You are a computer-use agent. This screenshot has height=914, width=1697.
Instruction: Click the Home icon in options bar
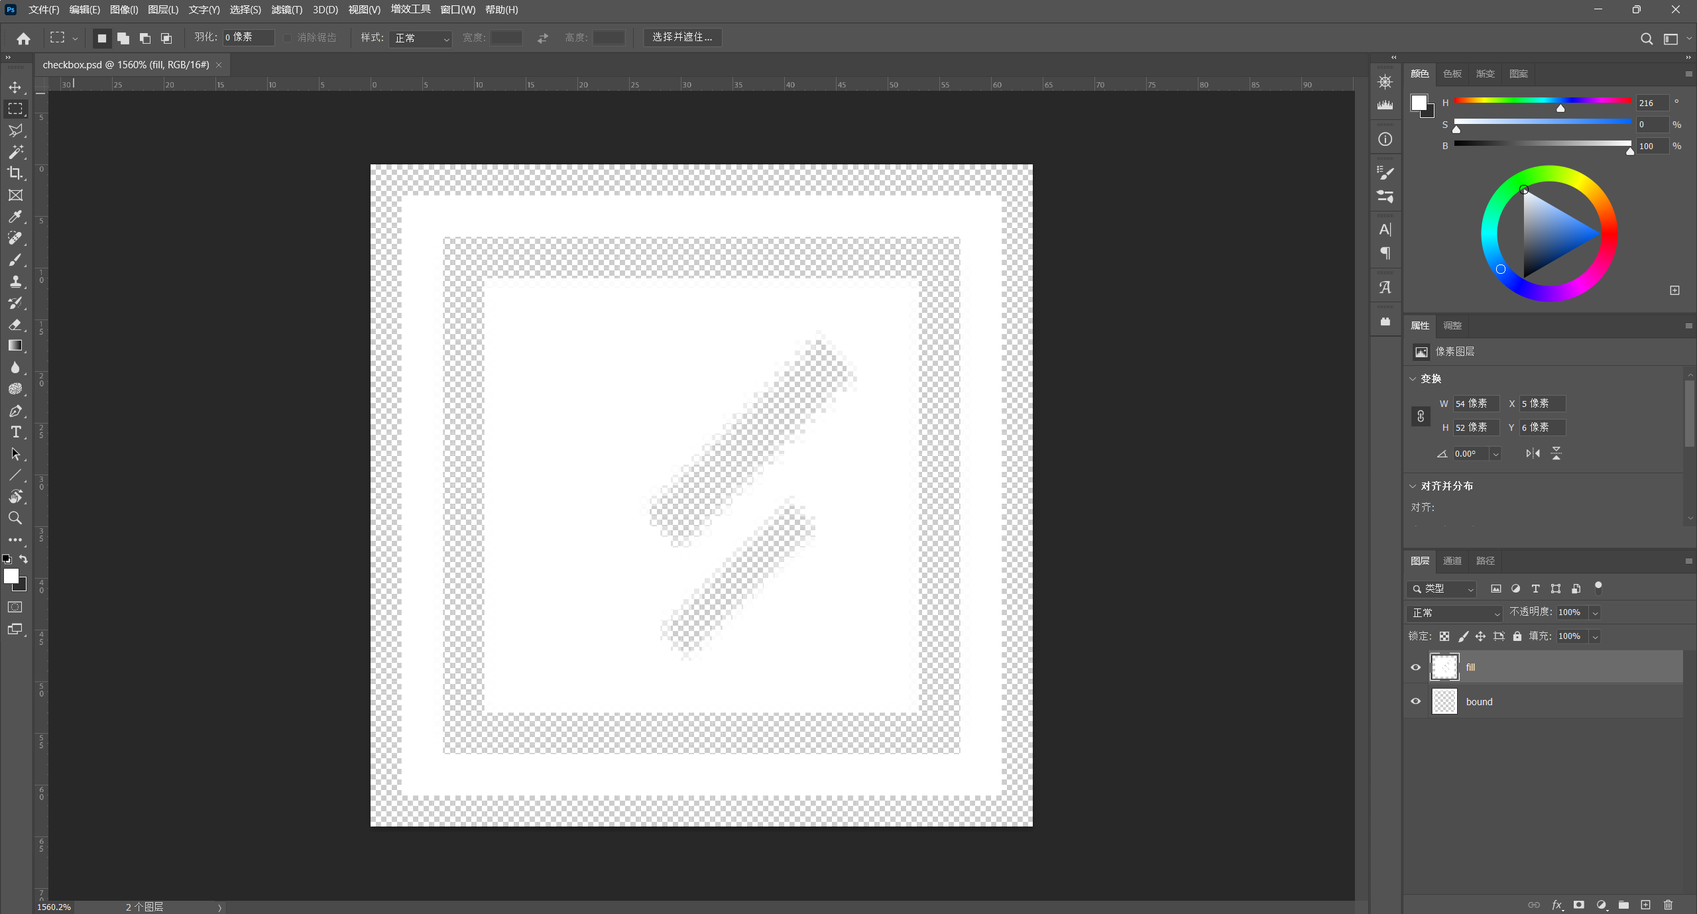tap(23, 38)
